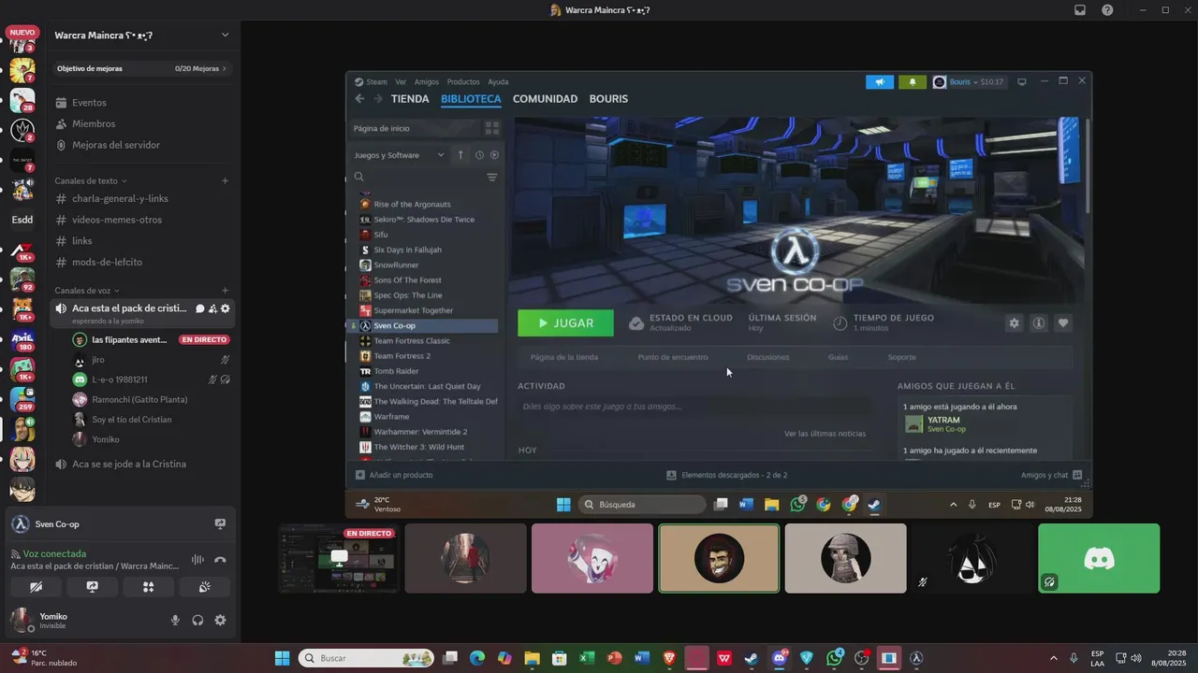Click user jiro in voice channel
1198x673 pixels.
[151, 360]
